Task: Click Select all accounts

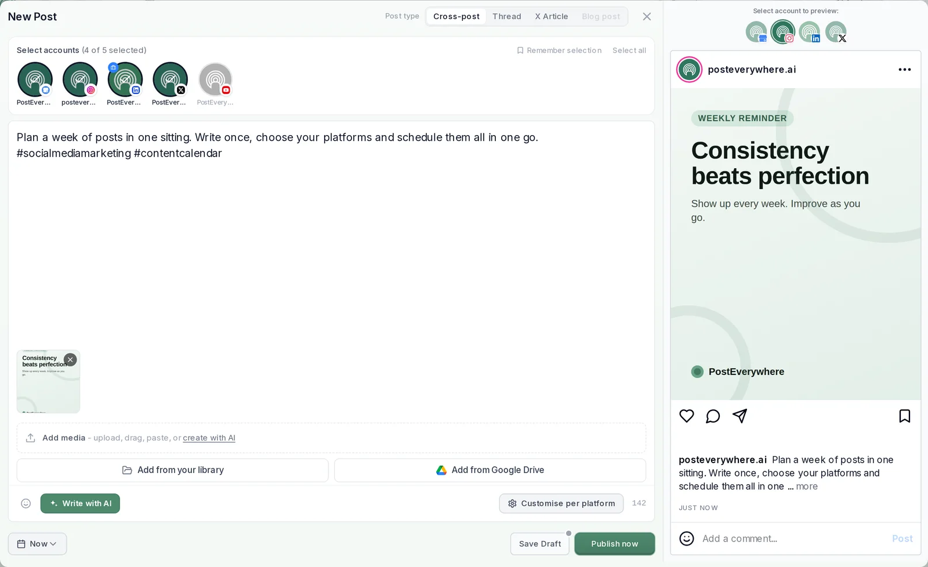Action: pyautogui.click(x=629, y=50)
